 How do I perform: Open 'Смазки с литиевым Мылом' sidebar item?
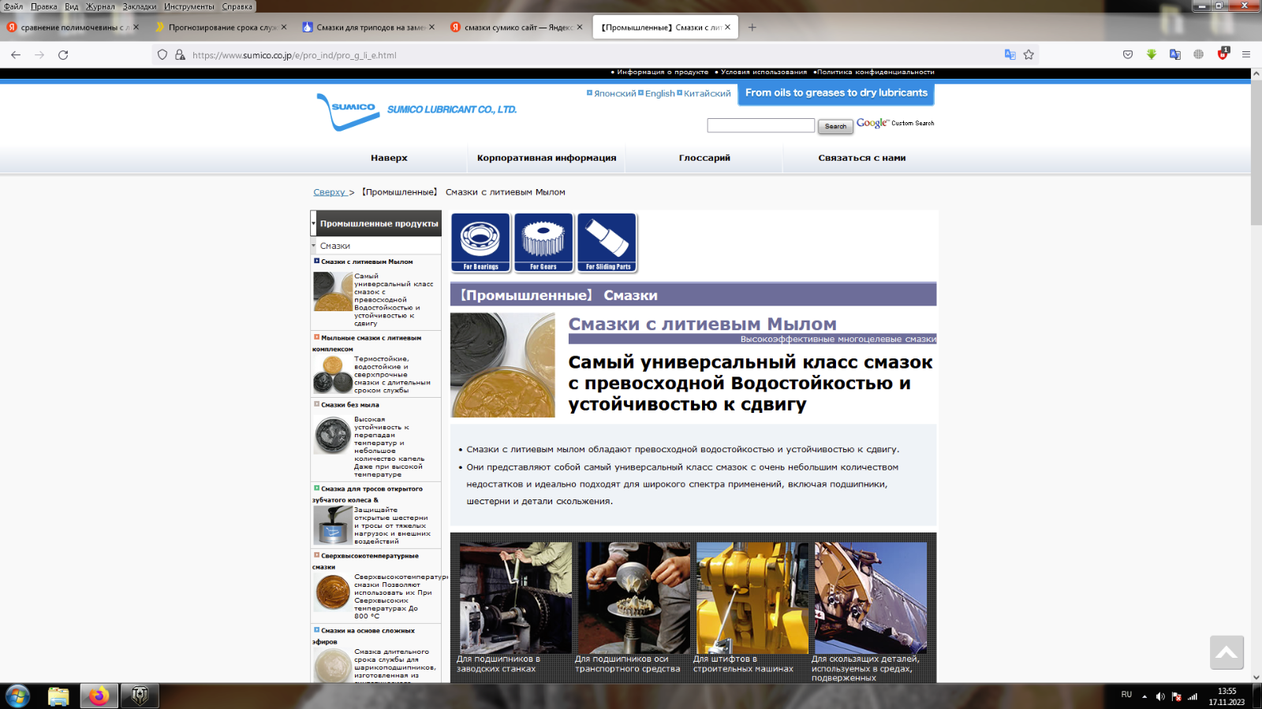coord(367,262)
